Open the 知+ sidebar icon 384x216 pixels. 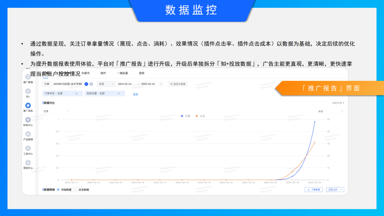click(x=28, y=91)
